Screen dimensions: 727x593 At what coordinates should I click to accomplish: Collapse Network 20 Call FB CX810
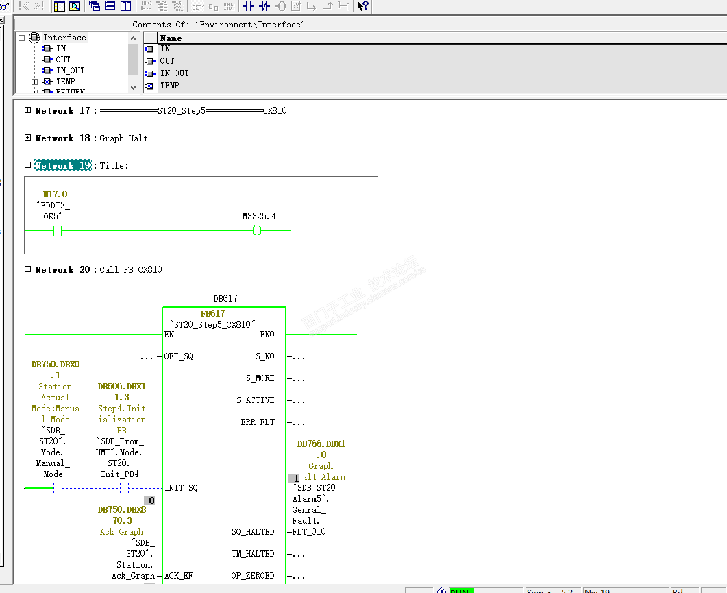28,269
